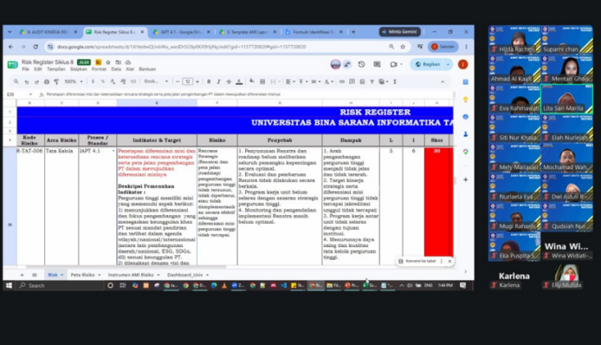Dismiss the Konversi ke tabel popup
This screenshot has height=345, width=601.
click(450, 261)
